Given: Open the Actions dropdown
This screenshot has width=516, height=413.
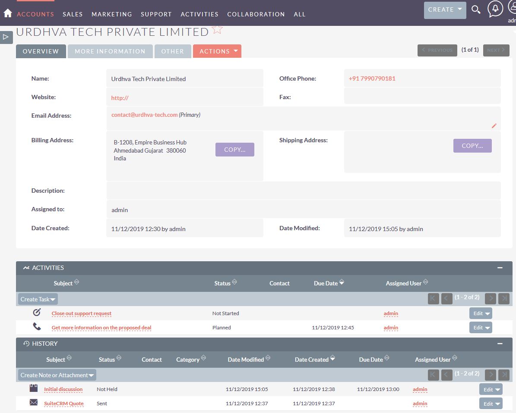Looking at the screenshot, I should tap(217, 51).
